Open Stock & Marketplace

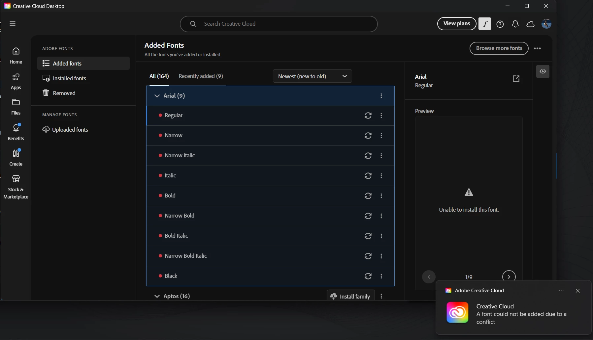click(x=16, y=187)
